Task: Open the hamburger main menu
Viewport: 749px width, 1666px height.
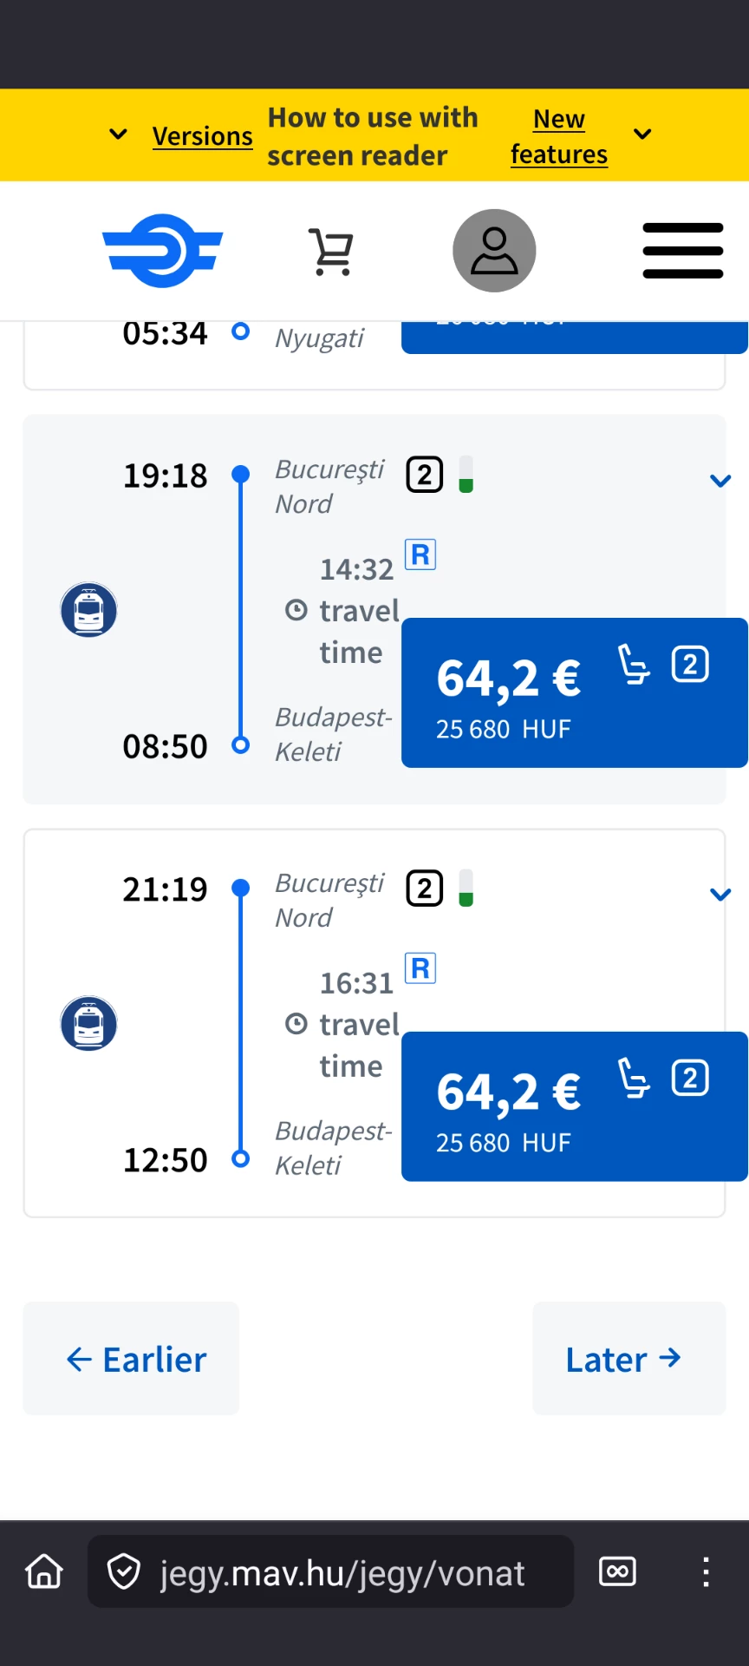Action: point(682,251)
